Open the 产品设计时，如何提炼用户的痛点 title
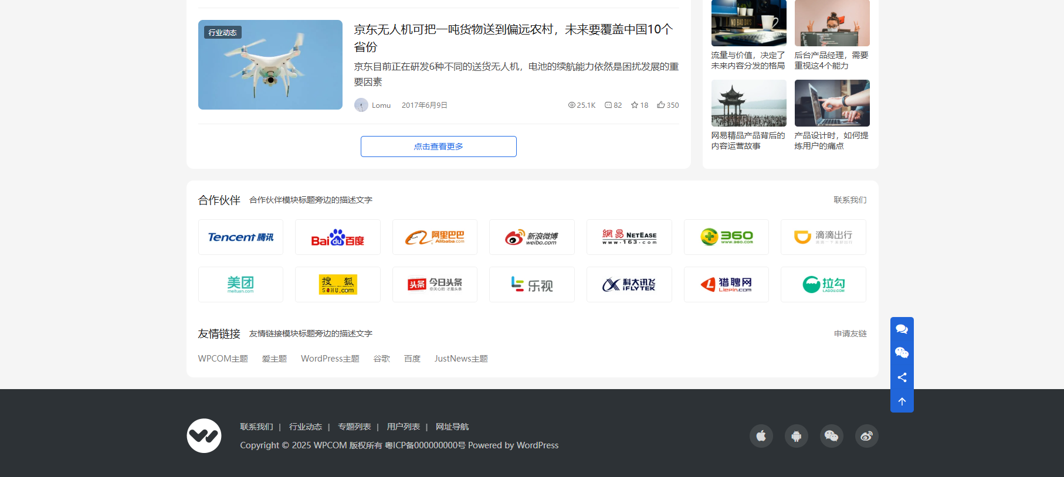The width and height of the screenshot is (1064, 477). 832,141
